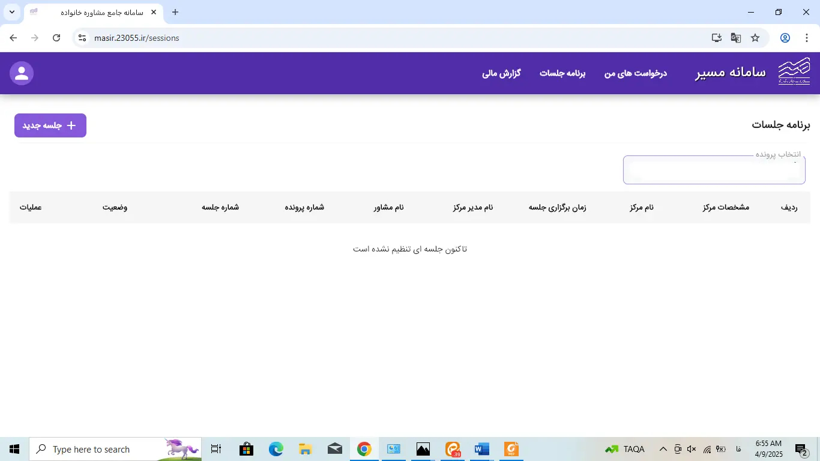
Task: Reload the masir.23055.ir page
Action: click(x=56, y=38)
